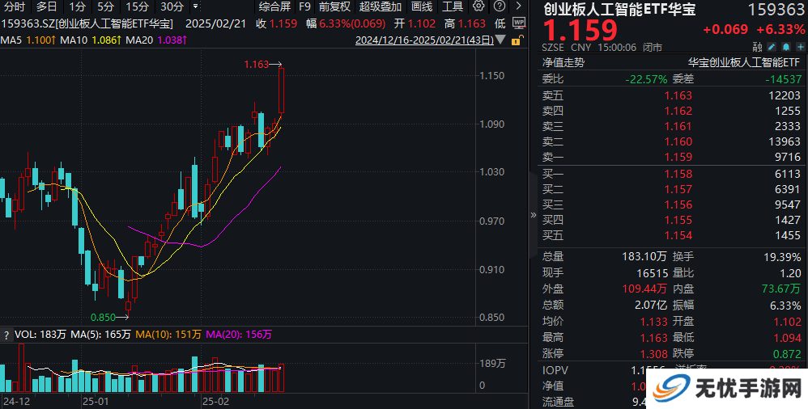Click the 买二 1.157 order row
The image size is (808, 409).
pyautogui.click(x=671, y=189)
